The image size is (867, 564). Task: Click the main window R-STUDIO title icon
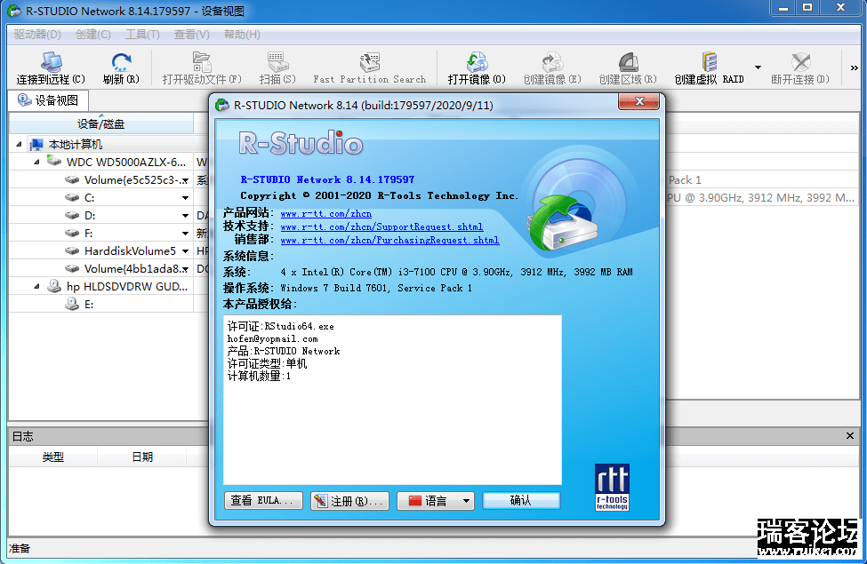14,11
